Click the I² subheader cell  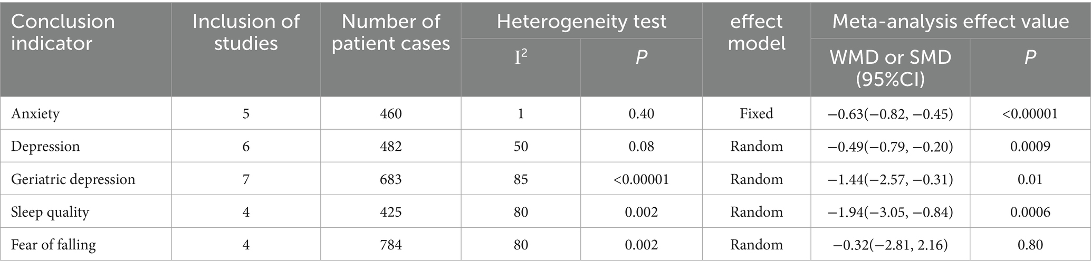tap(521, 57)
